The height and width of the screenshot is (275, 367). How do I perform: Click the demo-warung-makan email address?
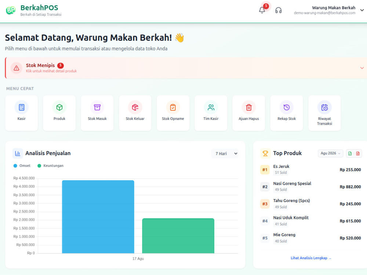pos(325,13)
